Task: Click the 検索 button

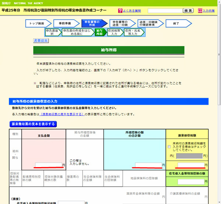Action: pyautogui.click(x=188, y=11)
